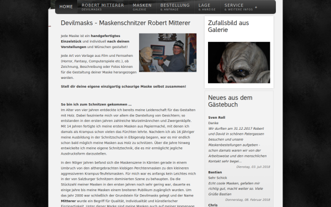Select guestbook author name Chris
The width and height of the screenshot is (331, 207).
(x=213, y=205)
